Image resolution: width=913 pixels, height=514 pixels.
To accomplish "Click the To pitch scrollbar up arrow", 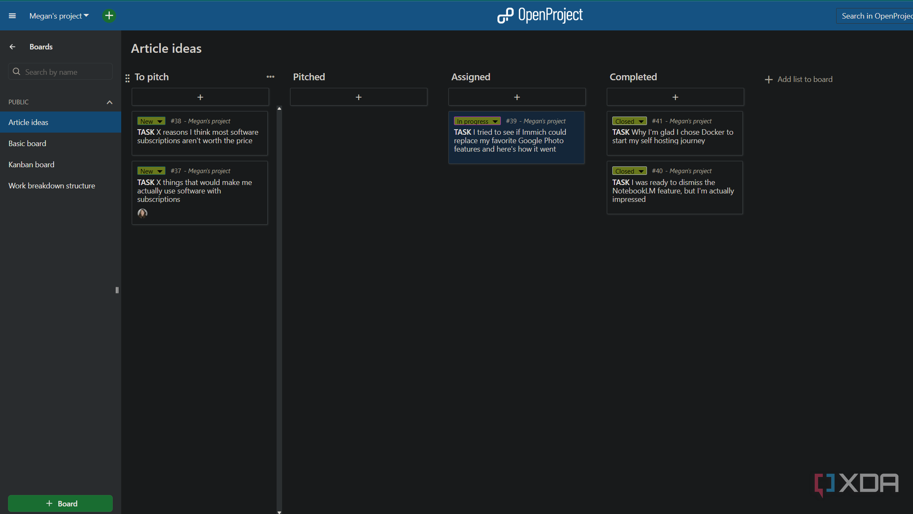I will (x=279, y=109).
